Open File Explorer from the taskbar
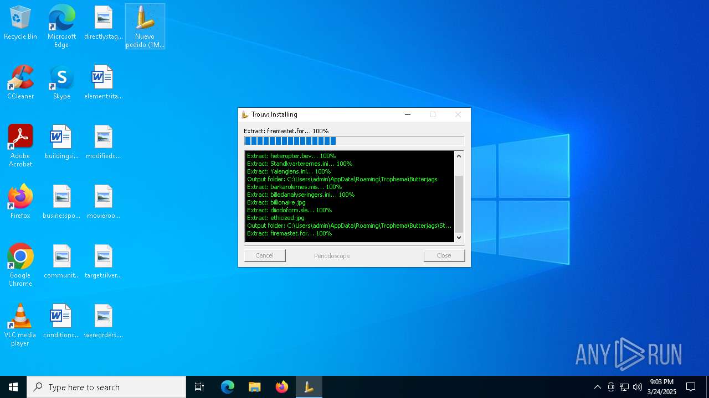 [254, 387]
